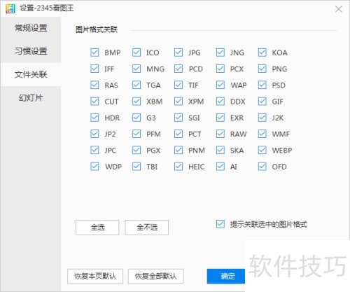Switch to the 习惯设置 tab
350x292 pixels.
31,51
